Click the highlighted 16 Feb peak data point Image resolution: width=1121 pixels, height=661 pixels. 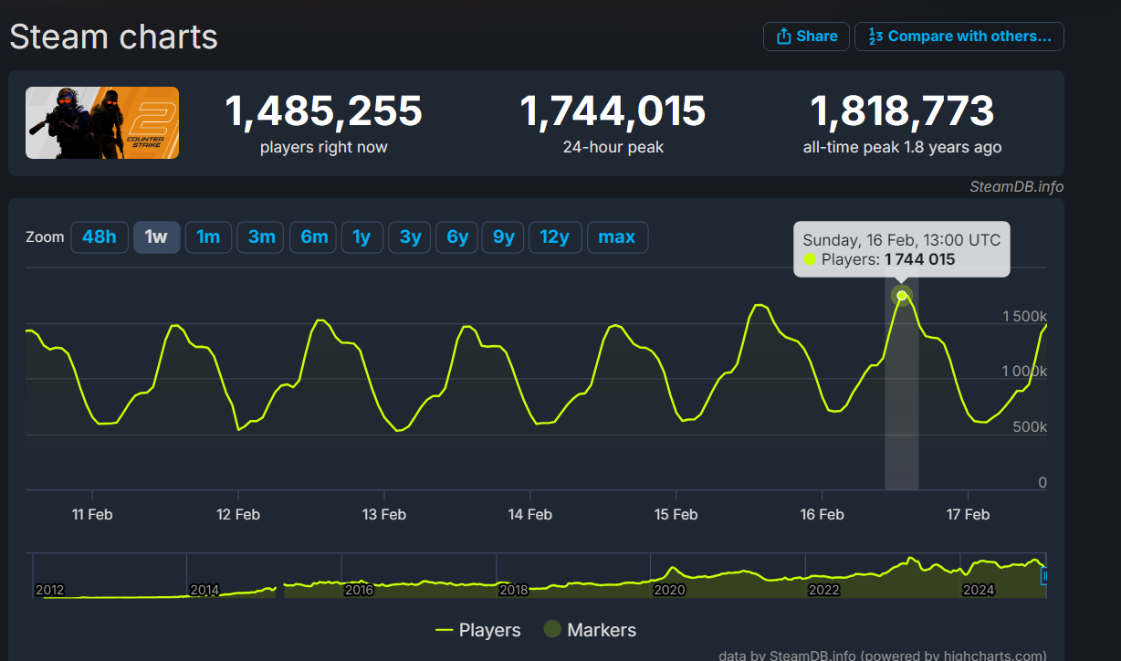click(x=902, y=295)
